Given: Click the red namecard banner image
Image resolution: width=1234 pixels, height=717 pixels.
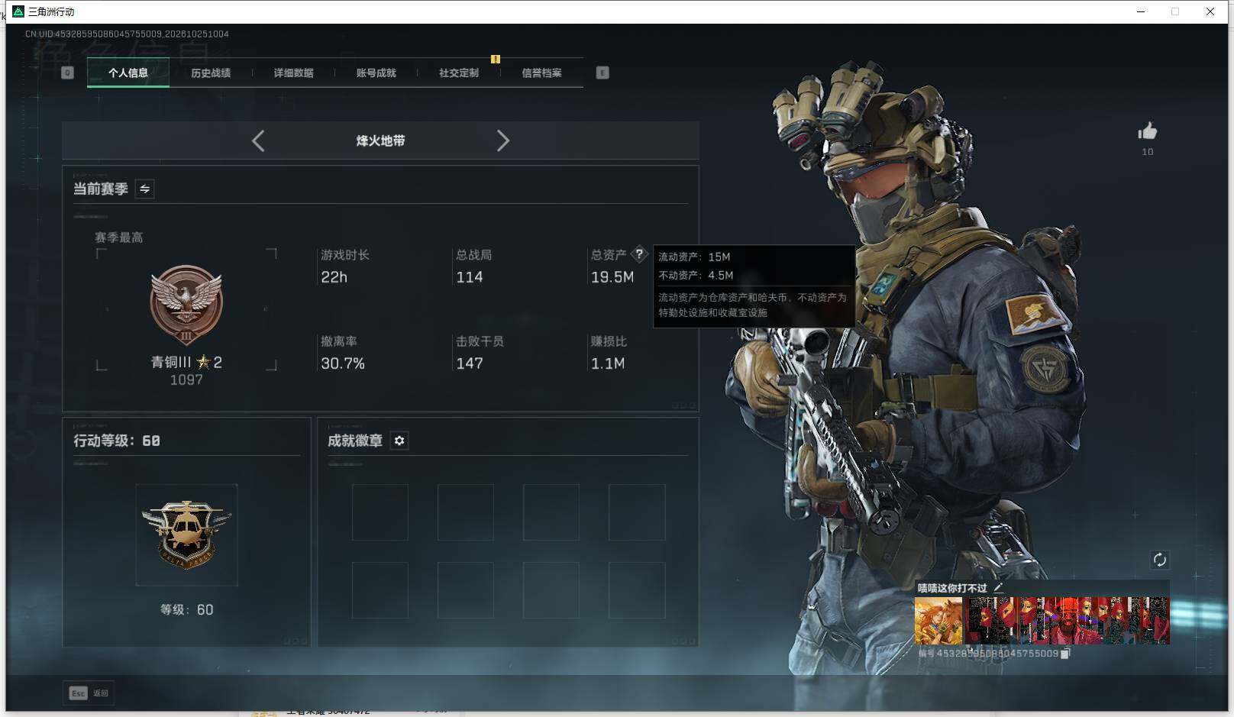Looking at the screenshot, I should [x=1068, y=621].
